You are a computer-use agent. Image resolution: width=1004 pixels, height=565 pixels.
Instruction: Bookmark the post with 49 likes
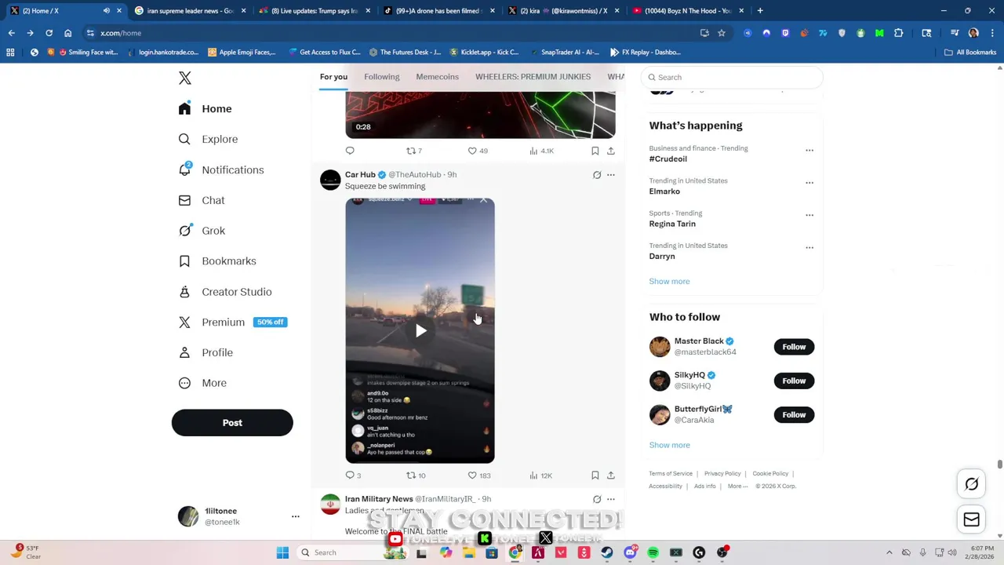pos(595,151)
